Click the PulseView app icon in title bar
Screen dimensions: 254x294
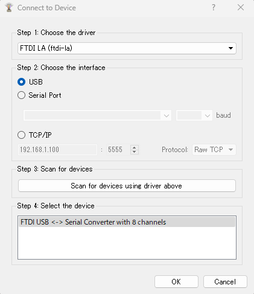[x=9, y=8]
